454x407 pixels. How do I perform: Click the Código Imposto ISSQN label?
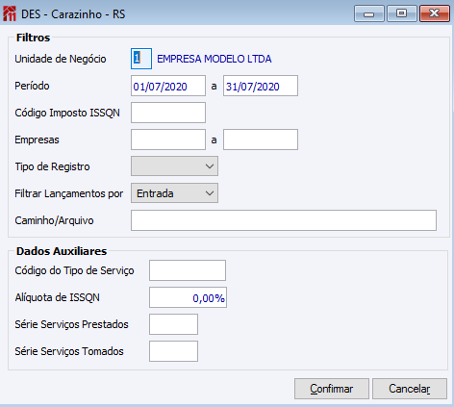[x=67, y=113]
